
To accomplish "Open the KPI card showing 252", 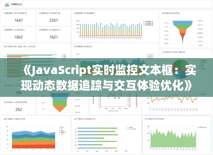I will pos(19,107).
